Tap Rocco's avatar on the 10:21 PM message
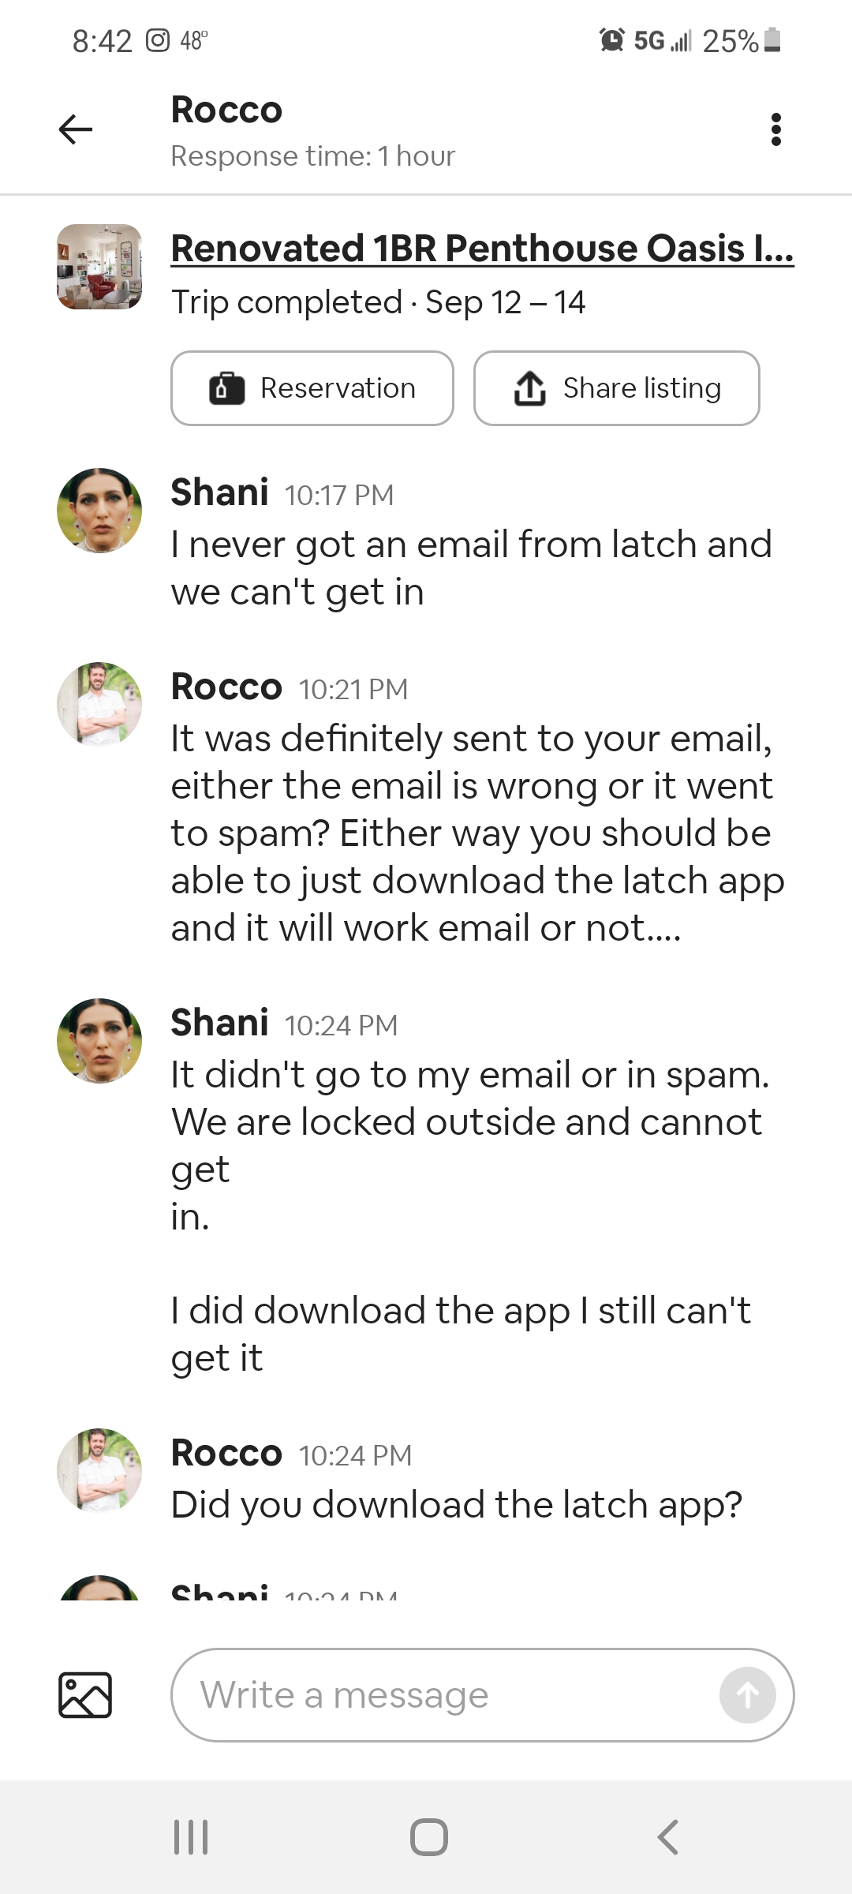This screenshot has height=1894, width=852. 99,705
